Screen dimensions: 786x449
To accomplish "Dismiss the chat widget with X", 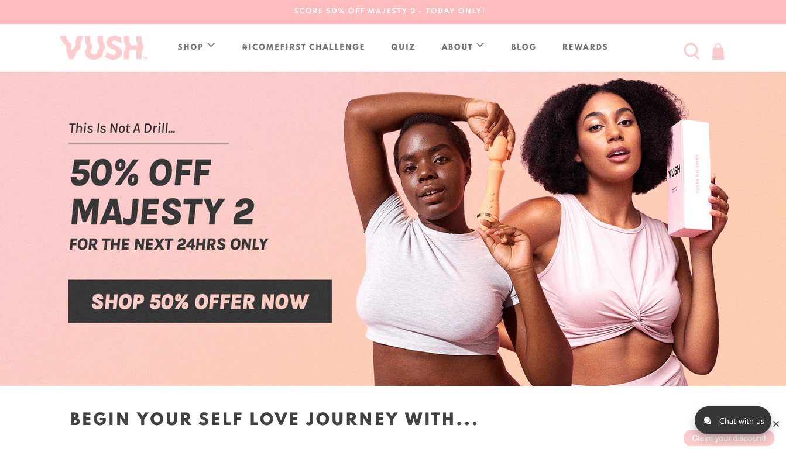I will pyautogui.click(x=776, y=424).
